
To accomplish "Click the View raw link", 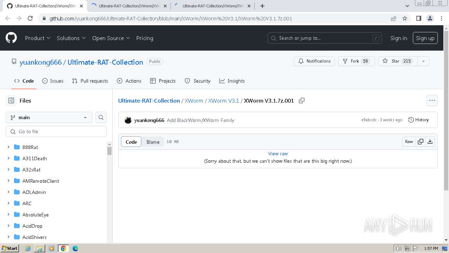I will (x=278, y=154).
